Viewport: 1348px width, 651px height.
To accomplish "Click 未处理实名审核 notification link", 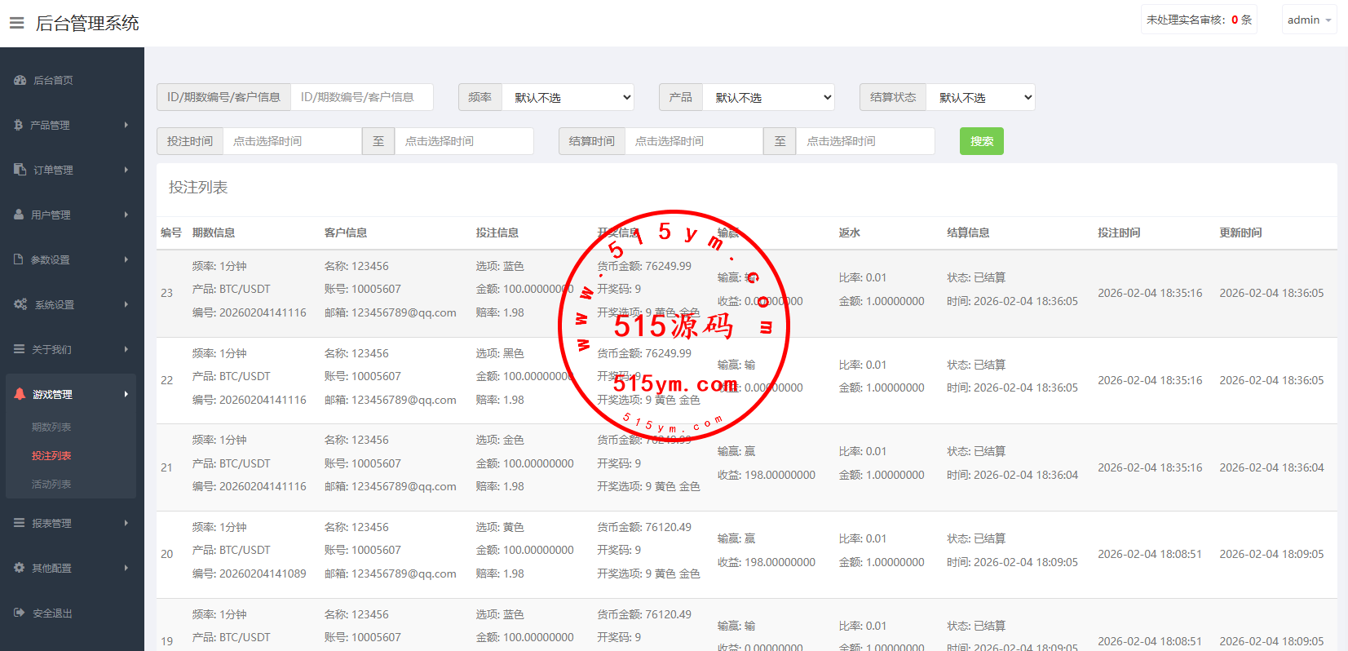I will coord(1198,20).
